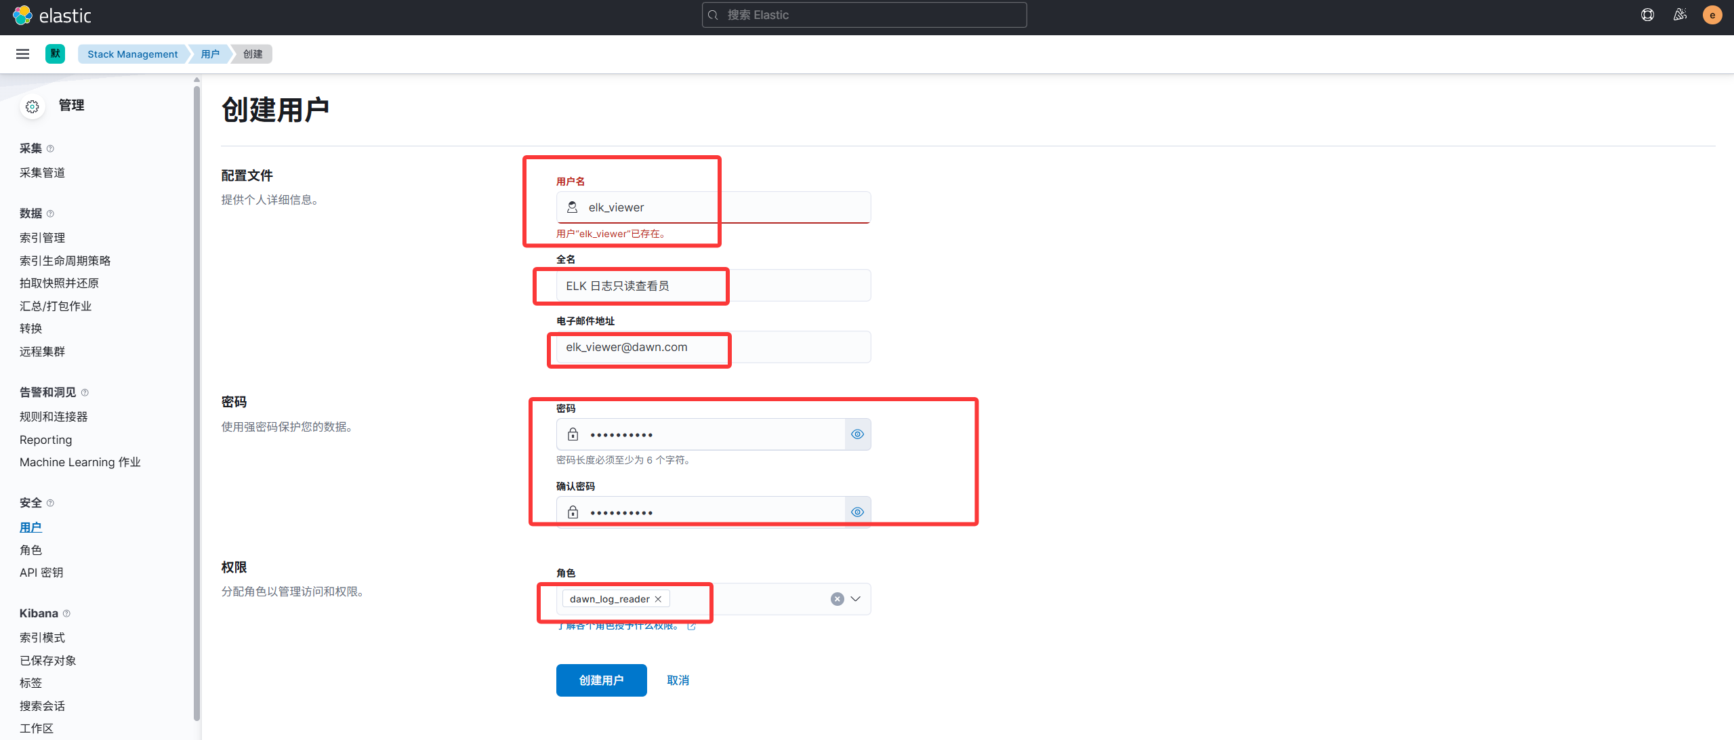Image resolution: width=1734 pixels, height=740 pixels.
Task: Click the help icon next to 数据
Action: [50, 213]
